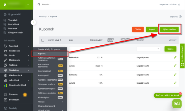Edit the sale10 coupon pencil icon
This screenshot has width=185, height=111.
(175, 83)
